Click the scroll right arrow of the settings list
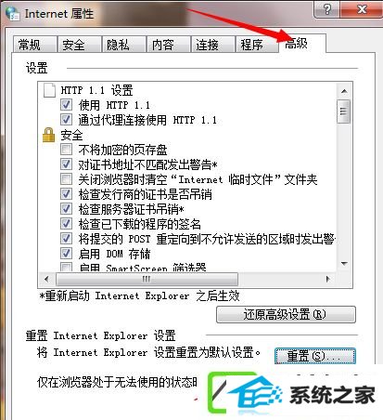Image resolution: width=383 pixels, height=420 pixels. tap(328, 279)
